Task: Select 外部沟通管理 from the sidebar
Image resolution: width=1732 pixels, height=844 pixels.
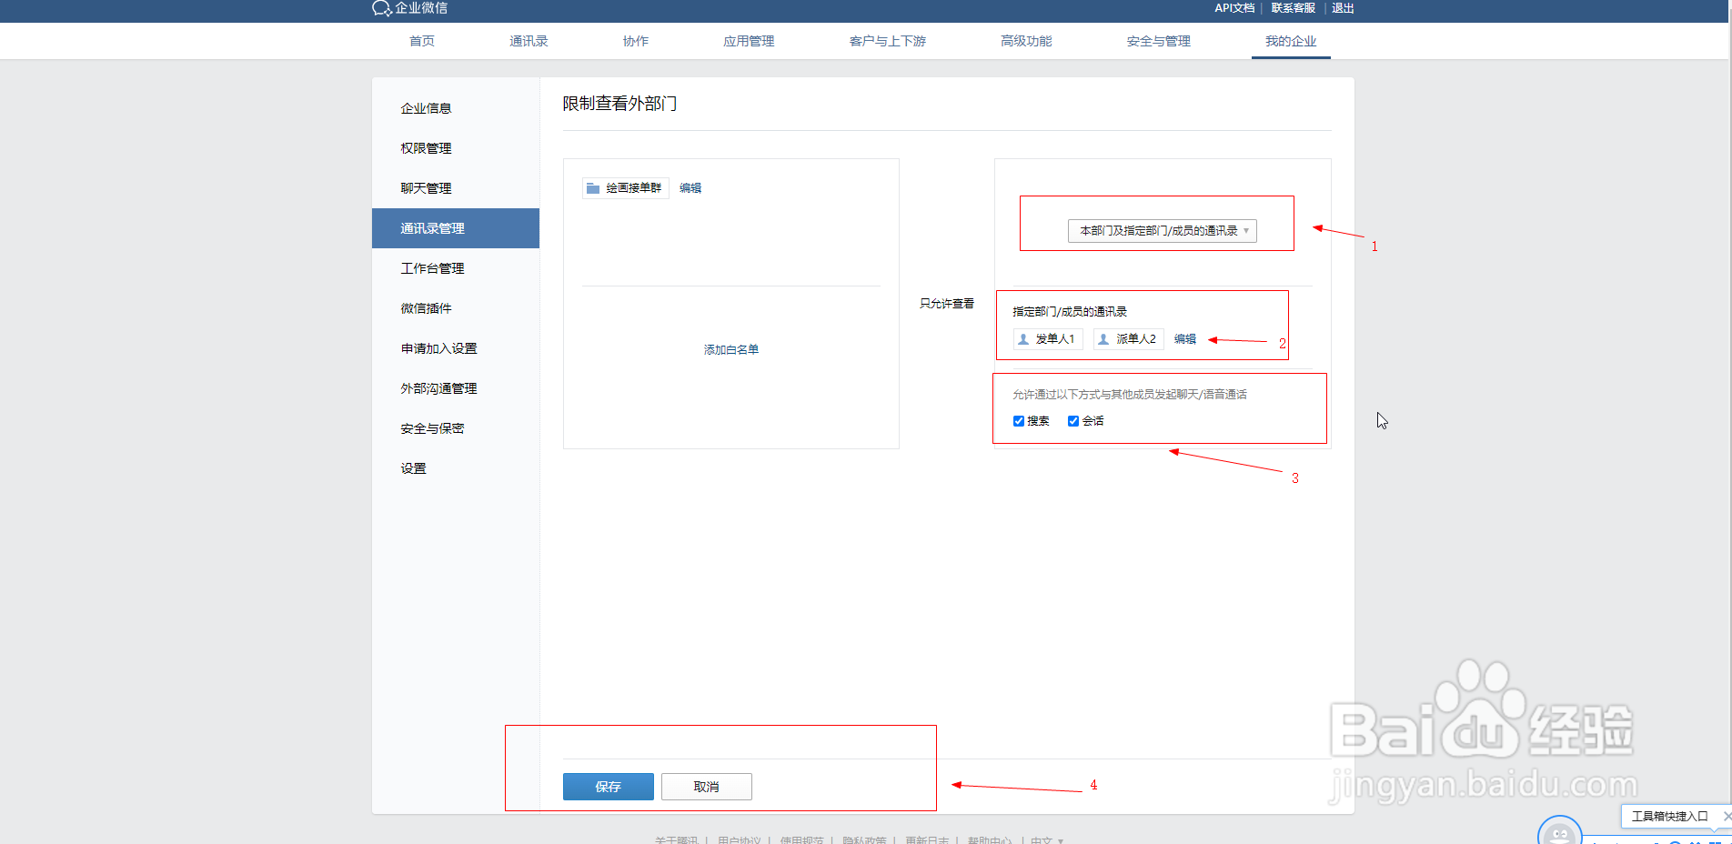Action: tap(438, 387)
